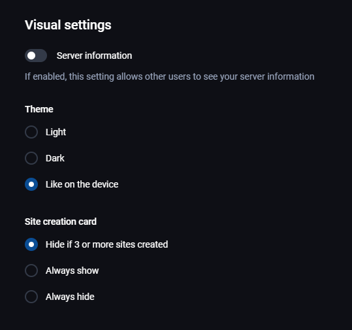The image size is (352, 330).
Task: Click the Like on the device label
Action: [x=82, y=184]
